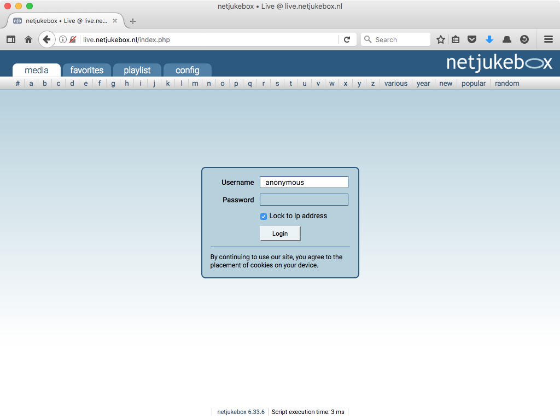Reload the page with the refresh icon
This screenshot has height=420, width=560.
(x=347, y=39)
